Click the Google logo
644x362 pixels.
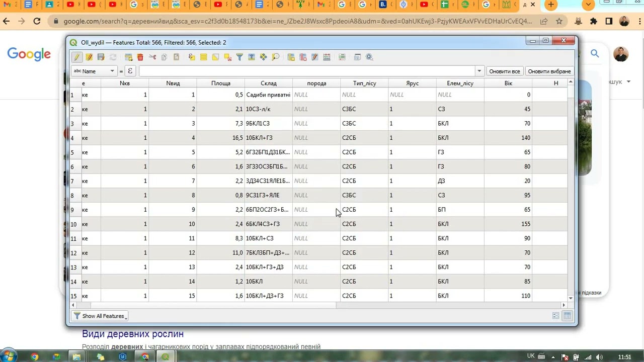(x=29, y=54)
